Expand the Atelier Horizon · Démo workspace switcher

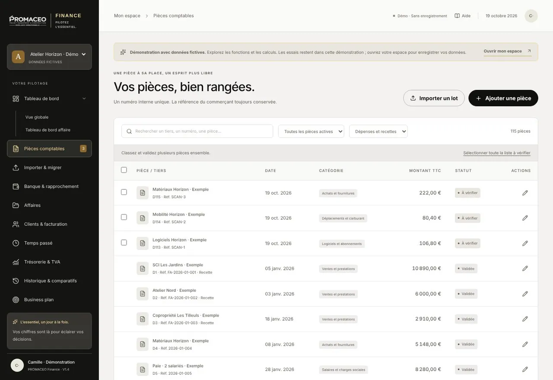[49, 57]
